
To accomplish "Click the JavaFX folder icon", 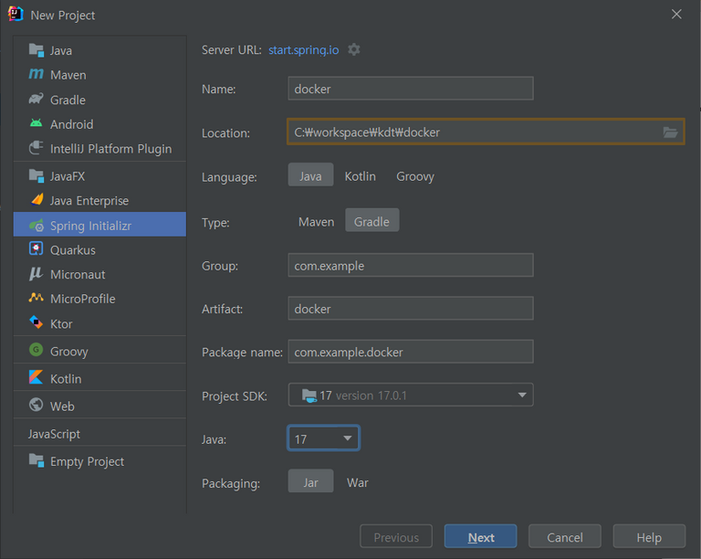I will [x=37, y=175].
